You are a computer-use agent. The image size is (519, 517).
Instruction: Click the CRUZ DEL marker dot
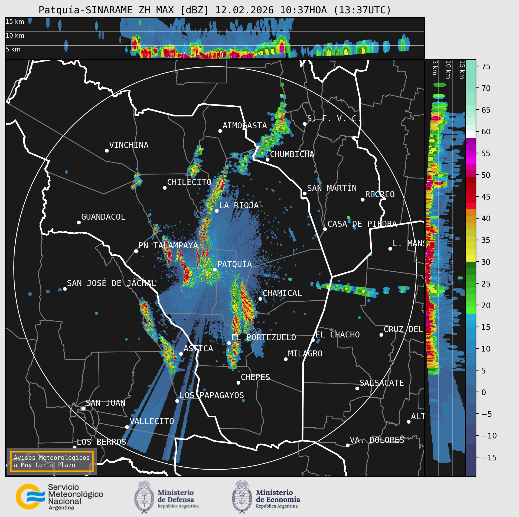pos(381,335)
